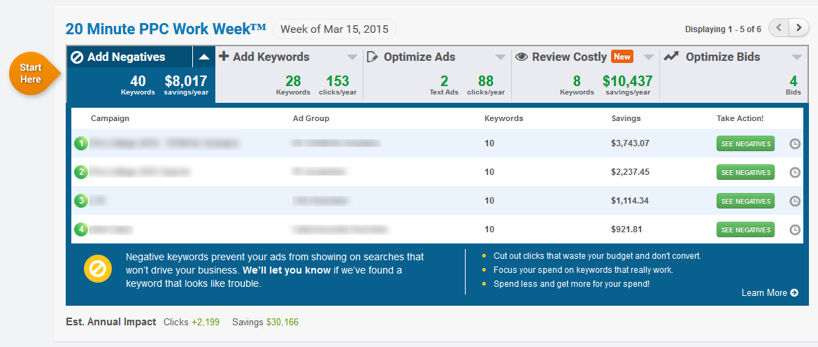Image resolution: width=818 pixels, height=347 pixels.
Task: Expand the Optimize Bids dropdown arrow
Action: (x=797, y=57)
